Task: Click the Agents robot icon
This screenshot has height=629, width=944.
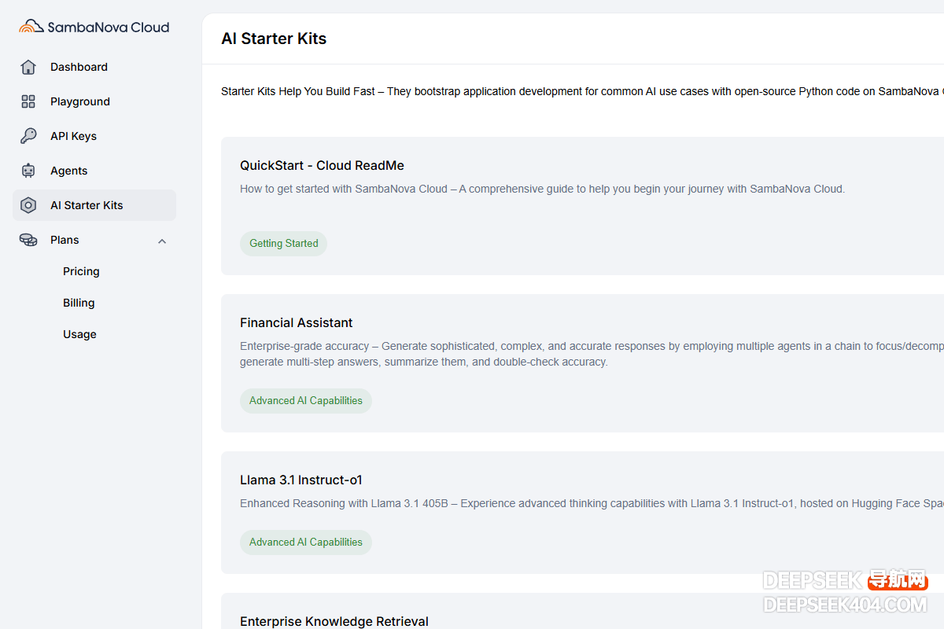Action: tap(28, 171)
